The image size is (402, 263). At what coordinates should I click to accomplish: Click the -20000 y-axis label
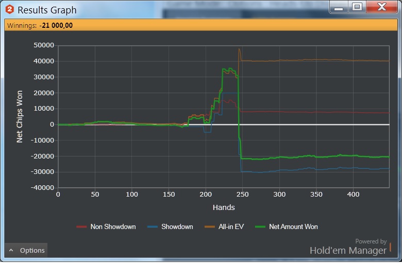[x=43, y=156]
